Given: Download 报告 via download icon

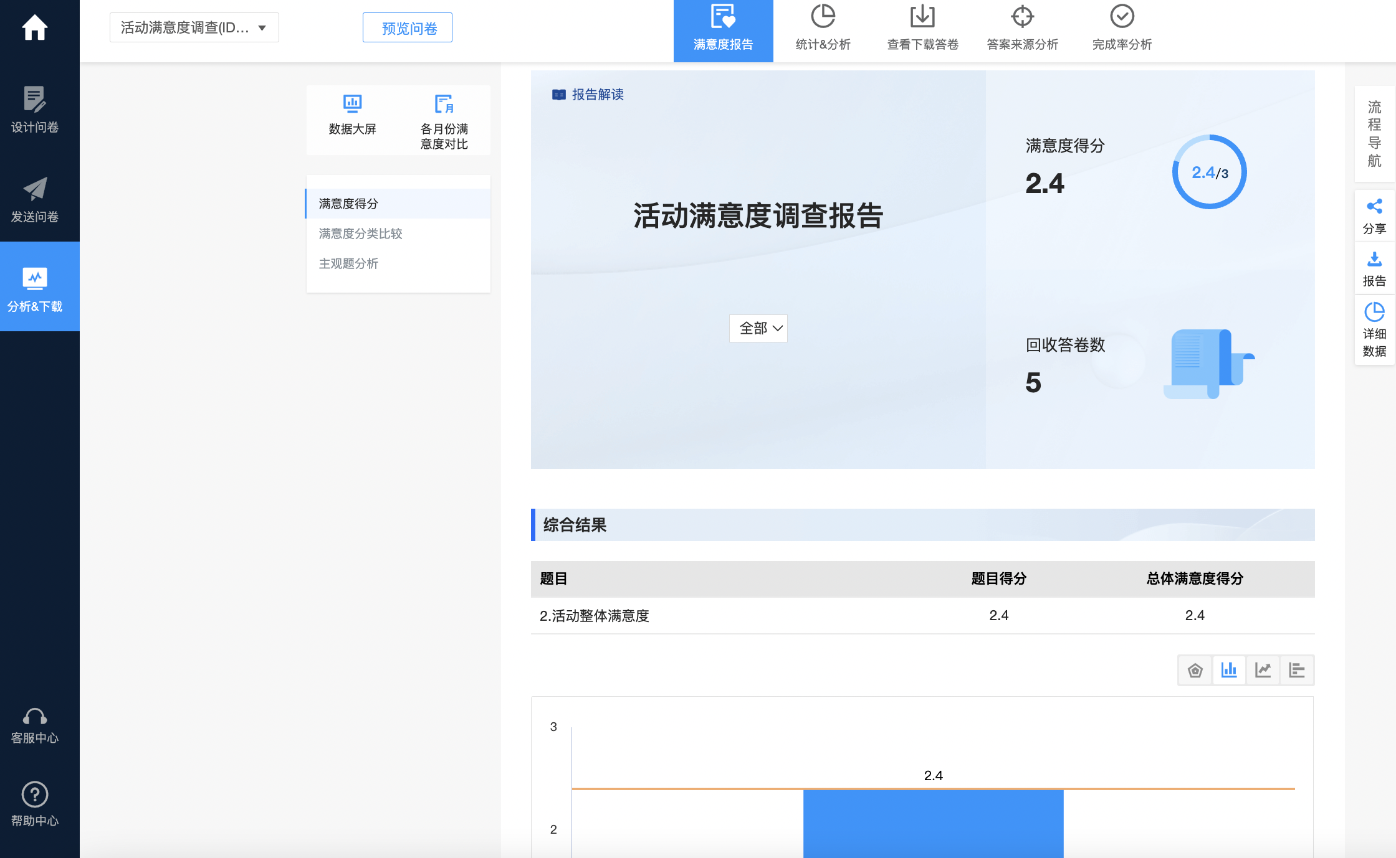Looking at the screenshot, I should (x=1374, y=269).
